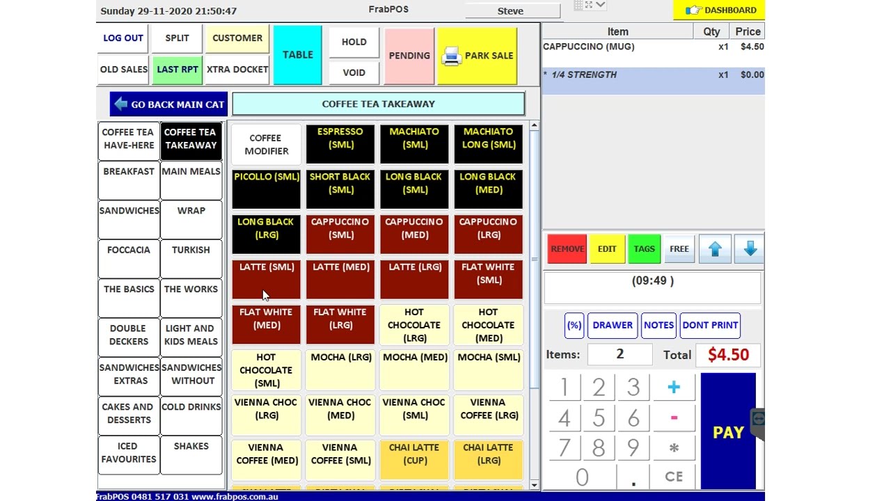Click the SPLIT button
891x501 pixels.
[177, 38]
